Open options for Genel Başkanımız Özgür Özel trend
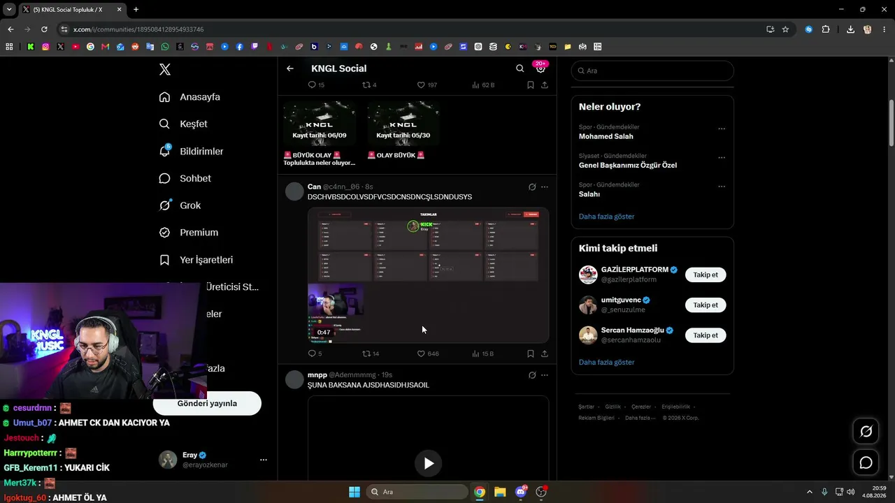This screenshot has width=895, height=503. [x=722, y=157]
